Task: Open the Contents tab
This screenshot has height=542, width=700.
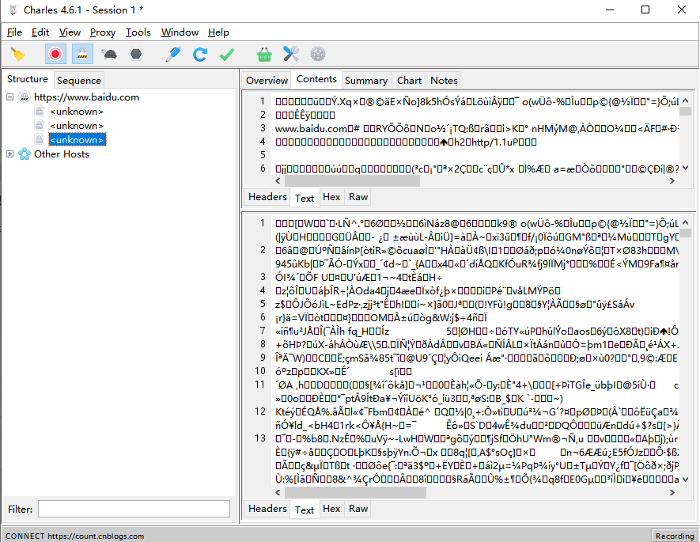Action: click(316, 79)
